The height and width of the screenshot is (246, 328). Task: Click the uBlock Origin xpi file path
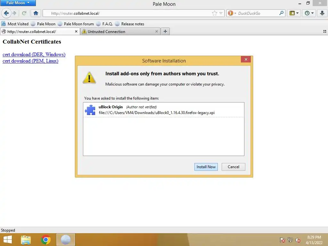[157, 113]
